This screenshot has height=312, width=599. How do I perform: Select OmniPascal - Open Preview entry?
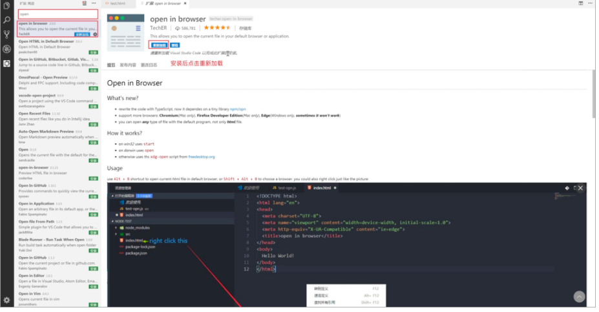[58, 83]
